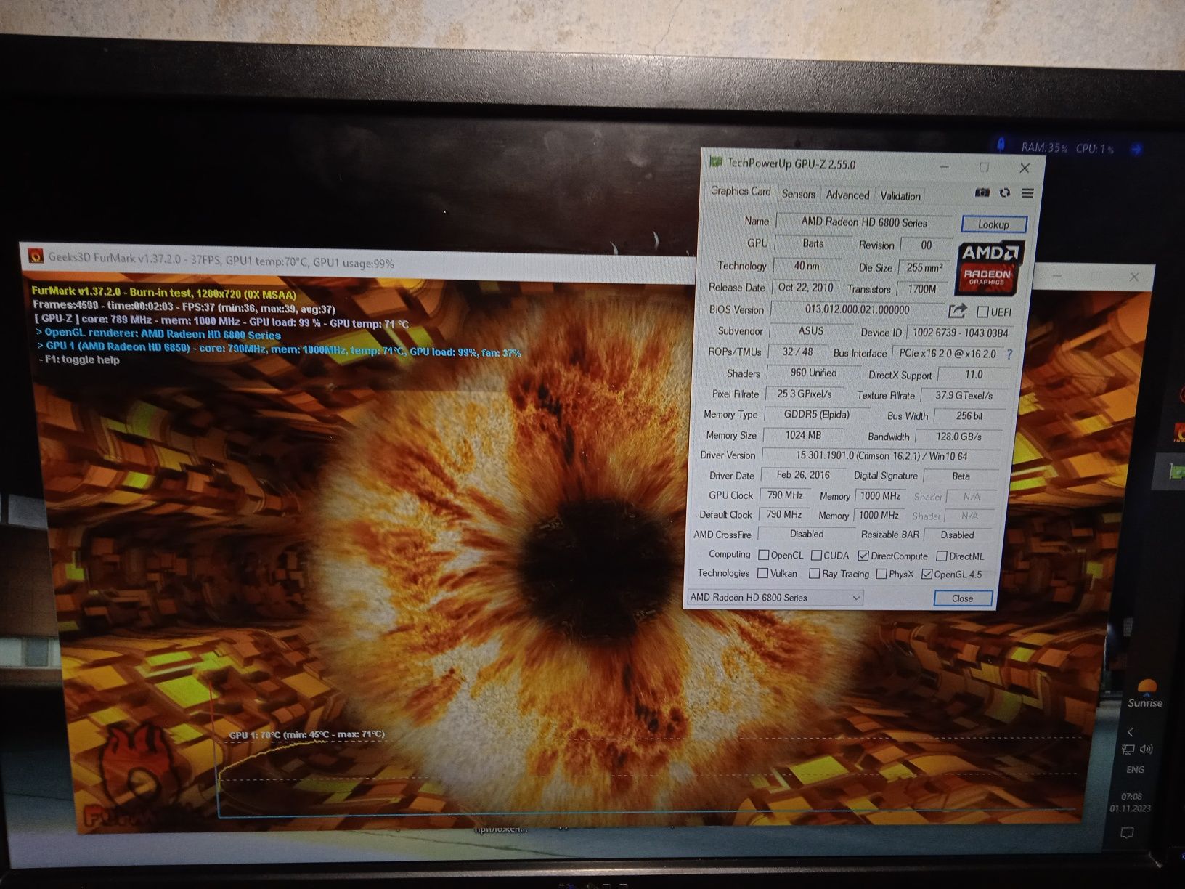
Task: Click the FurMark title bar icon
Action: 35,256
